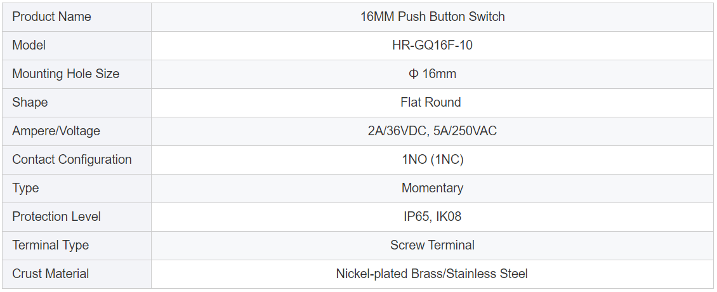This screenshot has height=292, width=717.
Task: Select the Model label cell
Action: 29,46
